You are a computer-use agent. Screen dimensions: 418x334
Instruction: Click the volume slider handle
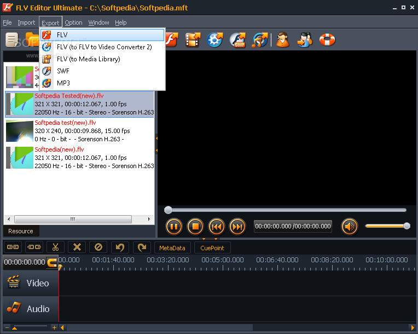407,226
